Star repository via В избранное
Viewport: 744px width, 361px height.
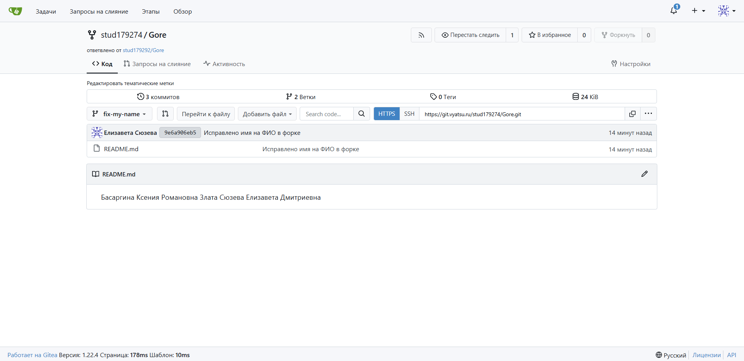pyautogui.click(x=550, y=35)
